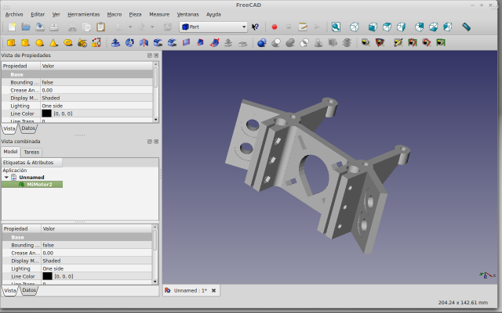Click the 204.24 x 142.61 mm status readout
Screen dimensions: 502x313
[x=463, y=303]
